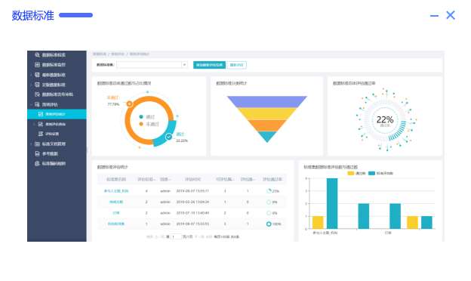Click the orange X marker on the donut chart

[130, 103]
